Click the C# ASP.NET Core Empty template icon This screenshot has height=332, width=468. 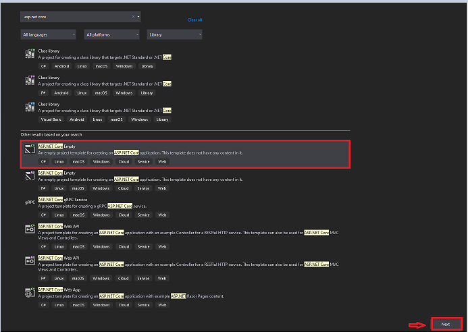(x=30, y=149)
